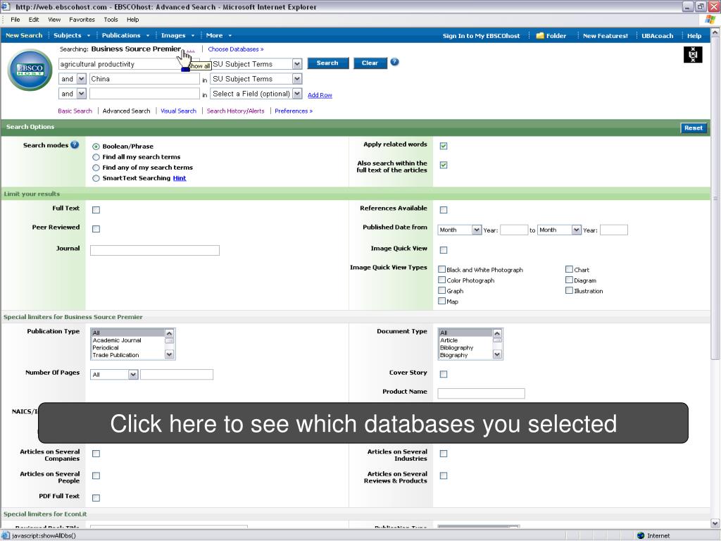Click the Add Row link
721x541 pixels.
320,95
